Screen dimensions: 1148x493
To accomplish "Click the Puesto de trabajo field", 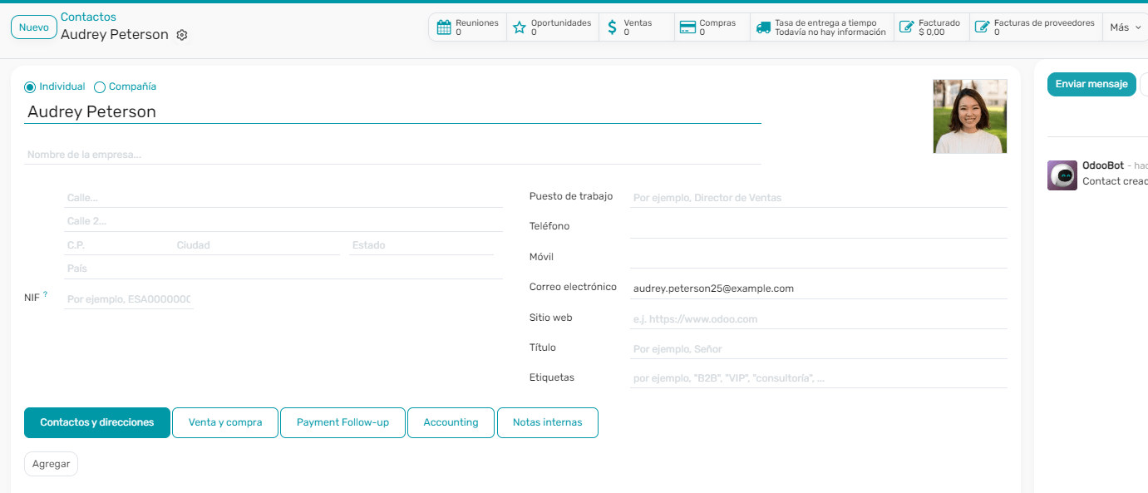I will [x=818, y=198].
